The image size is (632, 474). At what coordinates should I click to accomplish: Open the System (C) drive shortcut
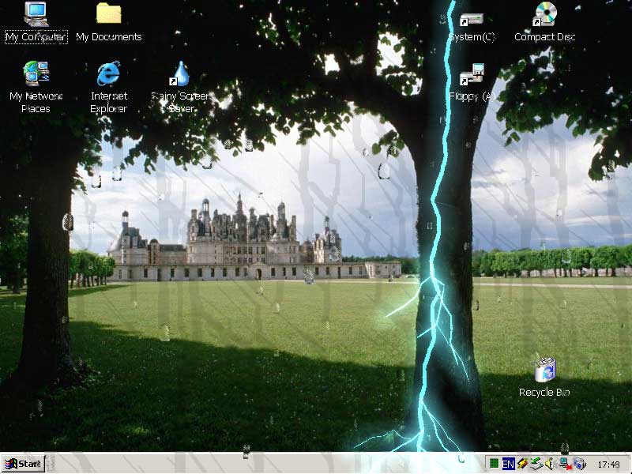(x=471, y=19)
